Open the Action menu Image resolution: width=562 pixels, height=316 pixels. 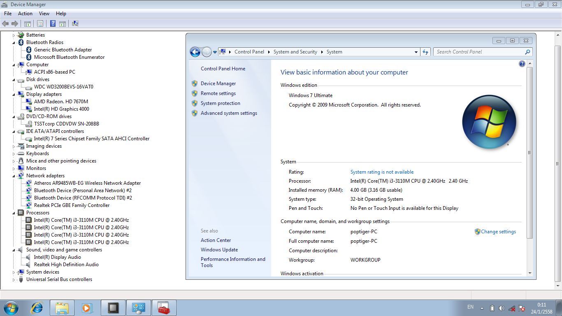pyautogui.click(x=25, y=14)
